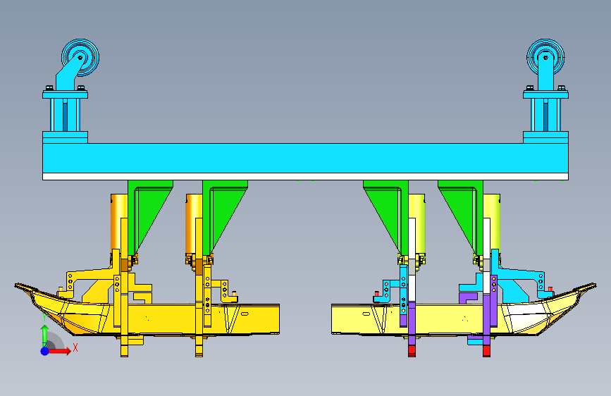Pick the leftmost orange cylinder
This screenshot has width=611, height=396.
(119, 222)
